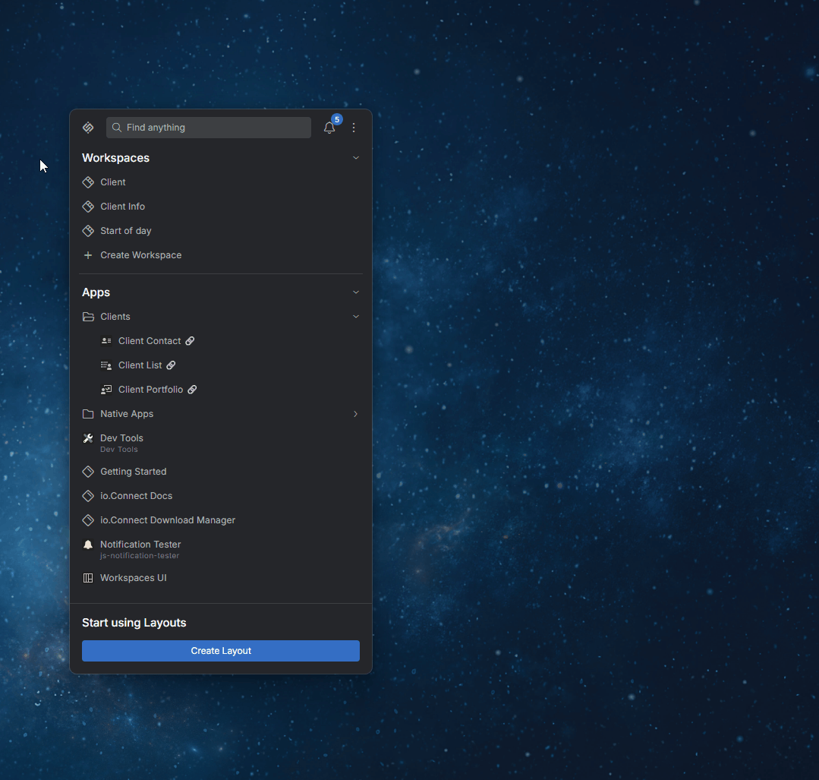Click the Apps section heading
This screenshot has height=780, width=819.
pos(96,292)
